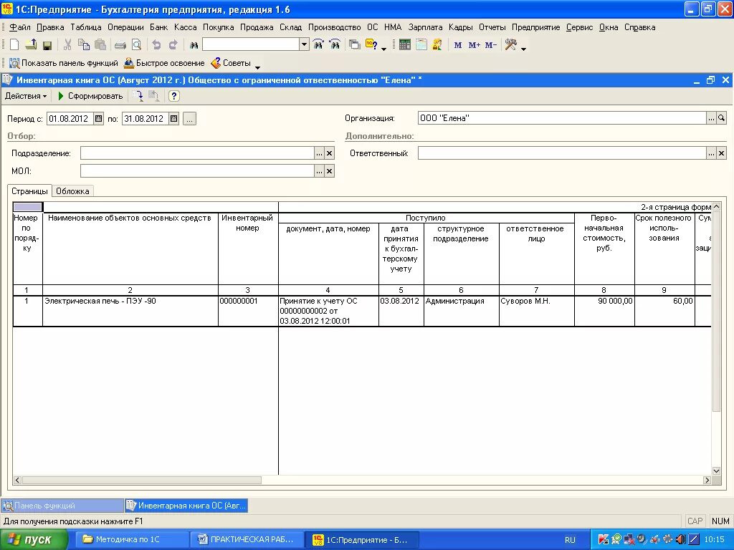Click the Сформировать button
The image size is (734, 550).
[x=90, y=96]
